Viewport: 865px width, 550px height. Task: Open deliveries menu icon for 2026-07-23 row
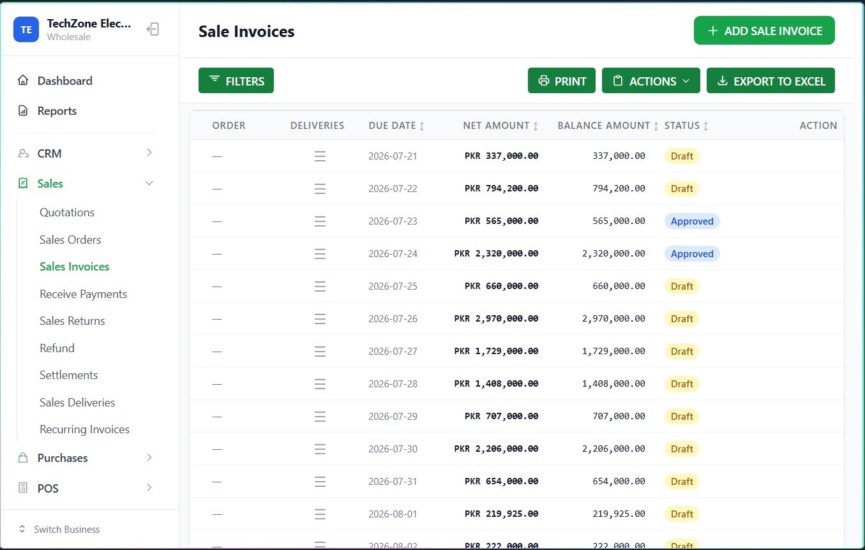click(x=320, y=221)
